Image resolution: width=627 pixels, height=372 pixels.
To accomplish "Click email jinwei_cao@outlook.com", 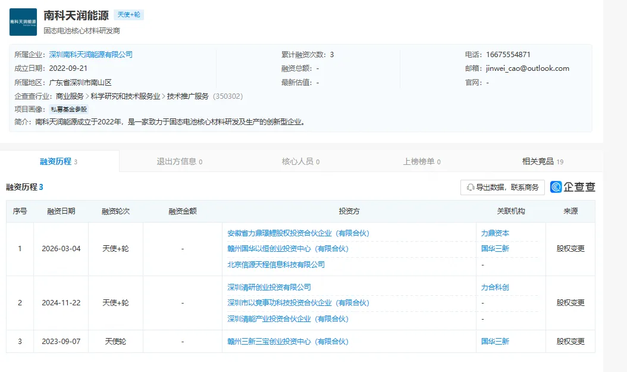I will click(x=528, y=68).
